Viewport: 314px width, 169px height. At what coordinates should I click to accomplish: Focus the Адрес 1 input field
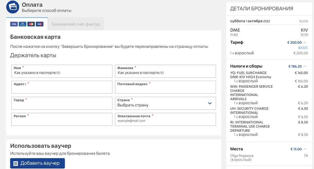tap(62, 89)
